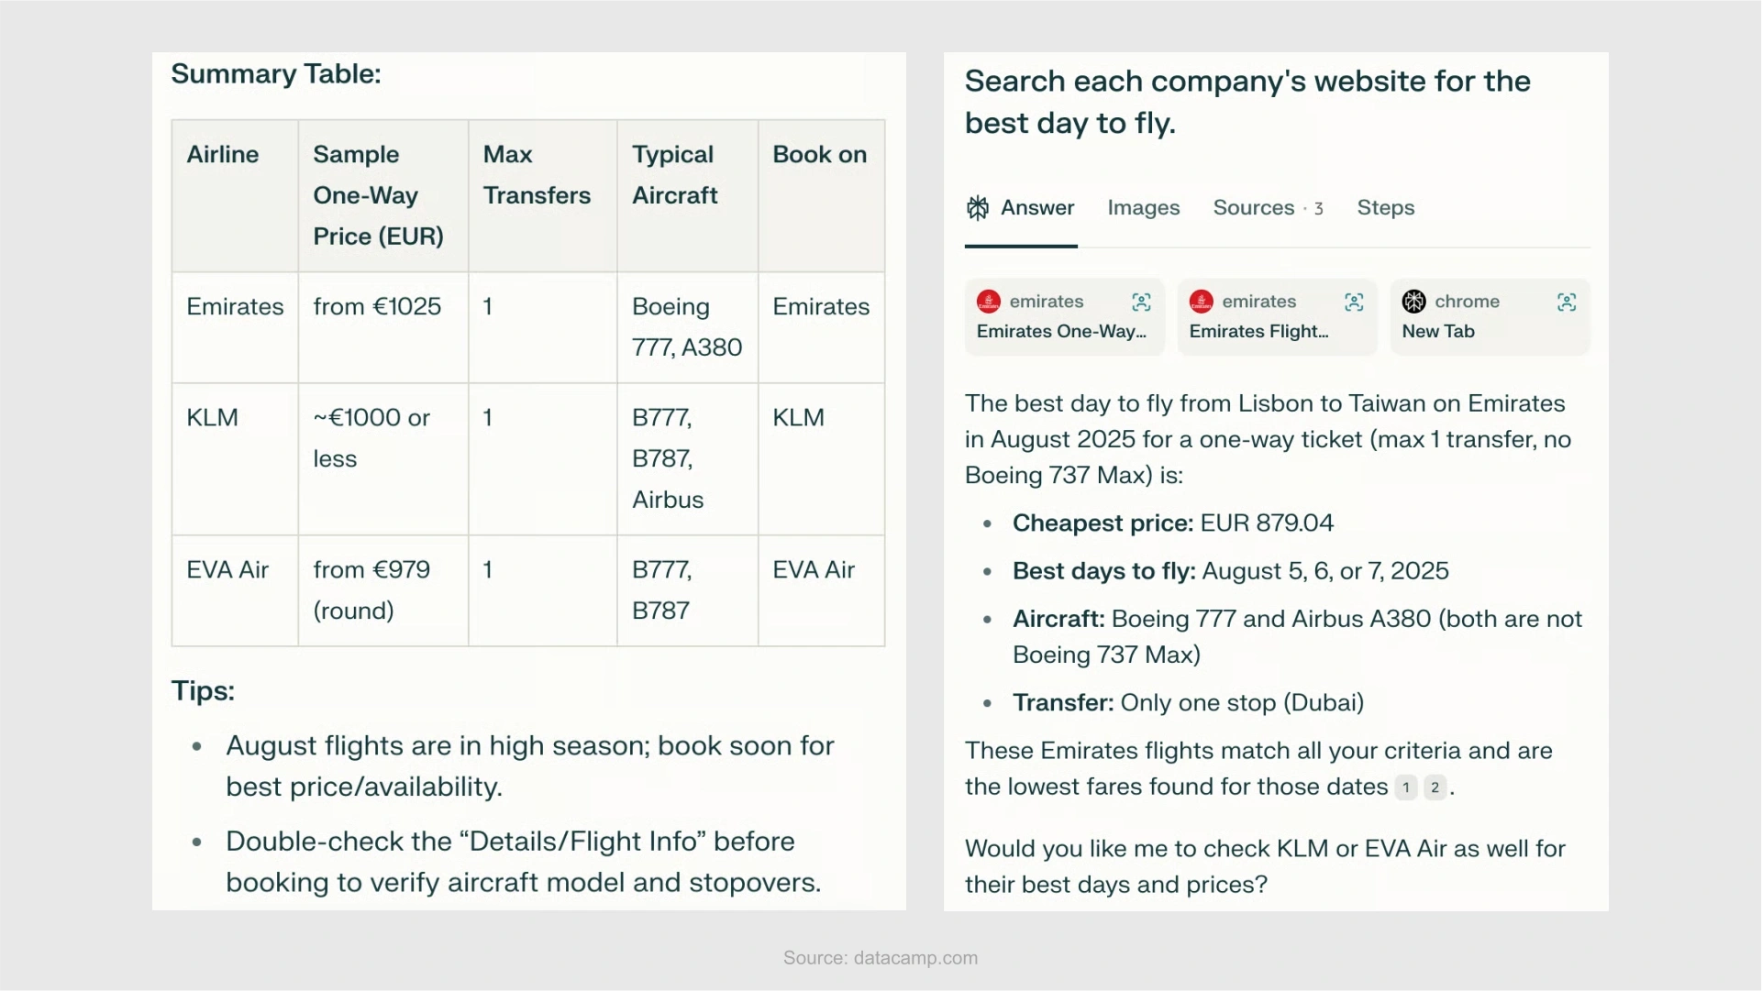Screen dimensions: 1762x991
Task: Click screenshot icon on Emirates Flight card
Action: click(1354, 302)
